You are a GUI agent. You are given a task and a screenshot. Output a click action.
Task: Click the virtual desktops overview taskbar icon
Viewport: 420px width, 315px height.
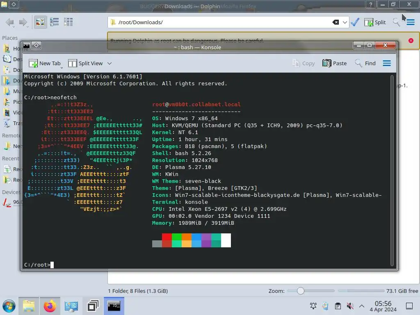(x=93, y=306)
